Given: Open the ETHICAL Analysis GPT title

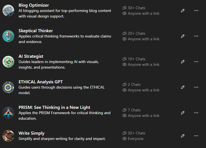Looking at the screenshot, I should [40, 82].
